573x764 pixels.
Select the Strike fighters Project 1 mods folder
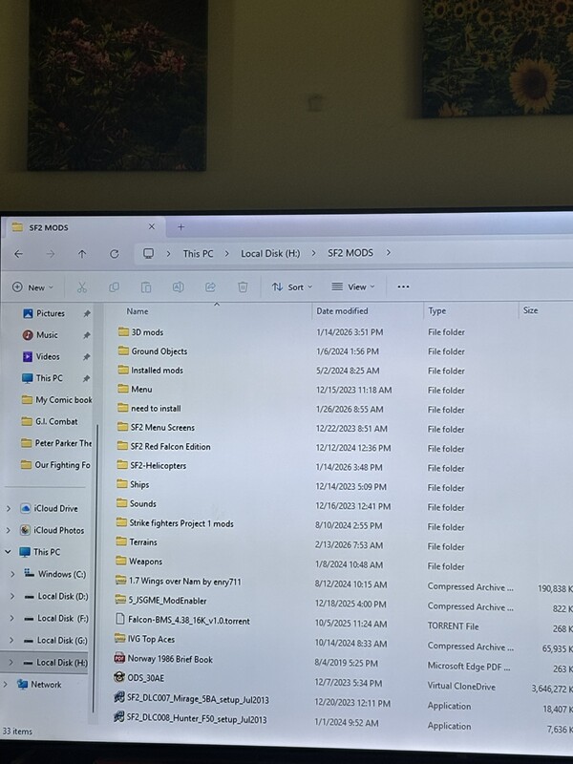[175, 523]
